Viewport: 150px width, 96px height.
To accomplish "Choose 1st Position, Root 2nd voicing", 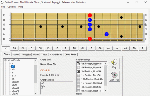I will [x=91, y=83].
